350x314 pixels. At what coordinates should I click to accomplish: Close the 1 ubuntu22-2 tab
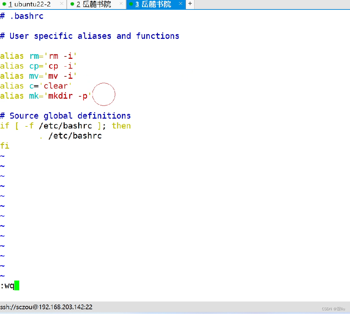[62, 4]
